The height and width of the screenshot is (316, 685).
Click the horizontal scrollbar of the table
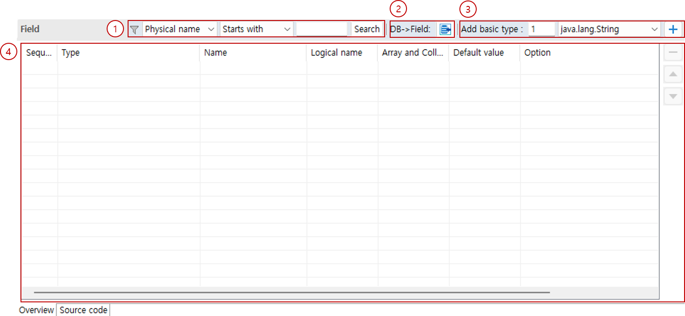[x=292, y=292]
